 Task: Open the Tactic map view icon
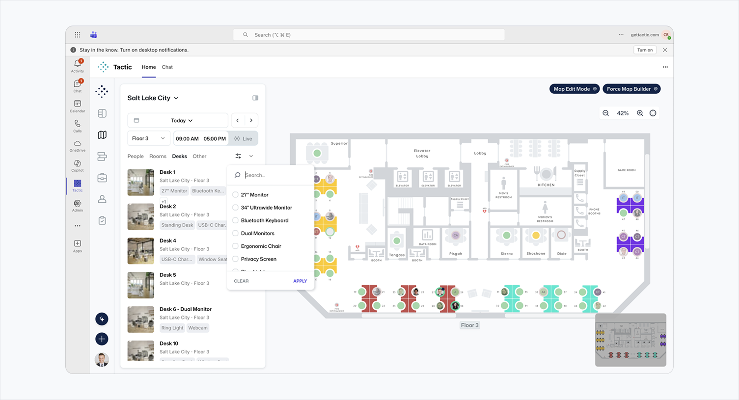[102, 135]
